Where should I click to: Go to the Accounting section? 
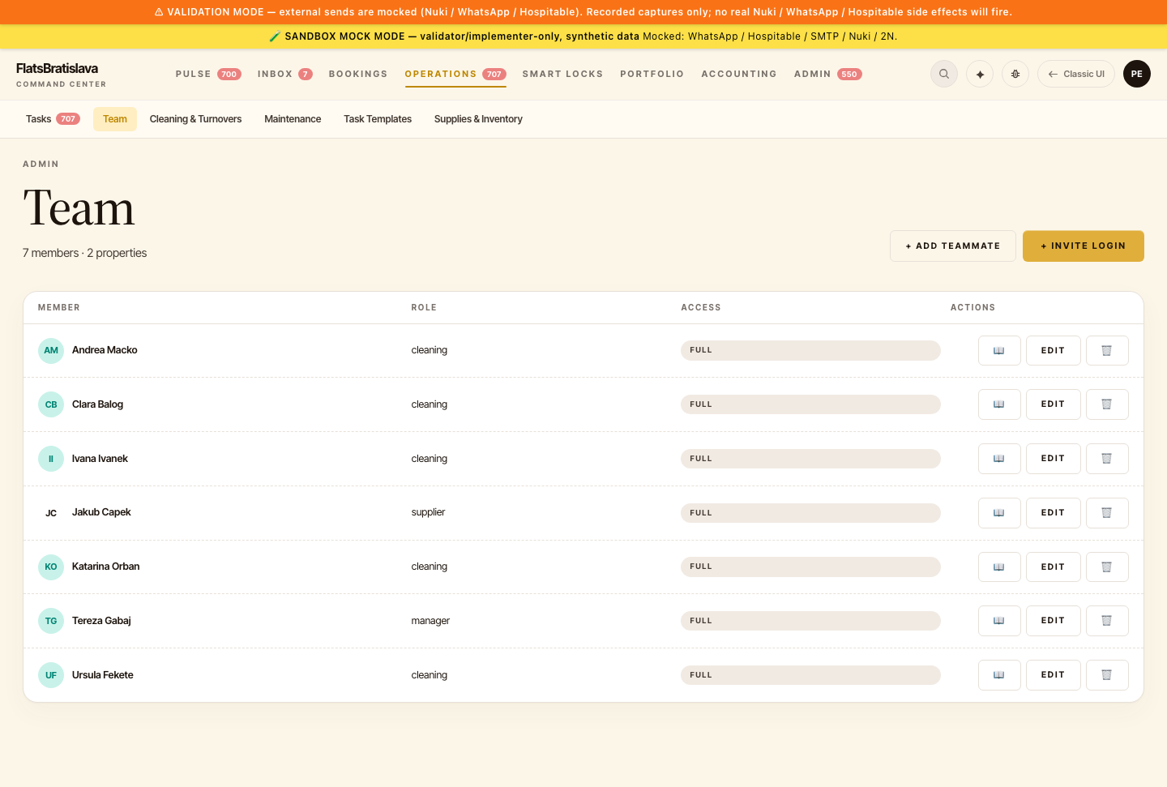pos(739,74)
